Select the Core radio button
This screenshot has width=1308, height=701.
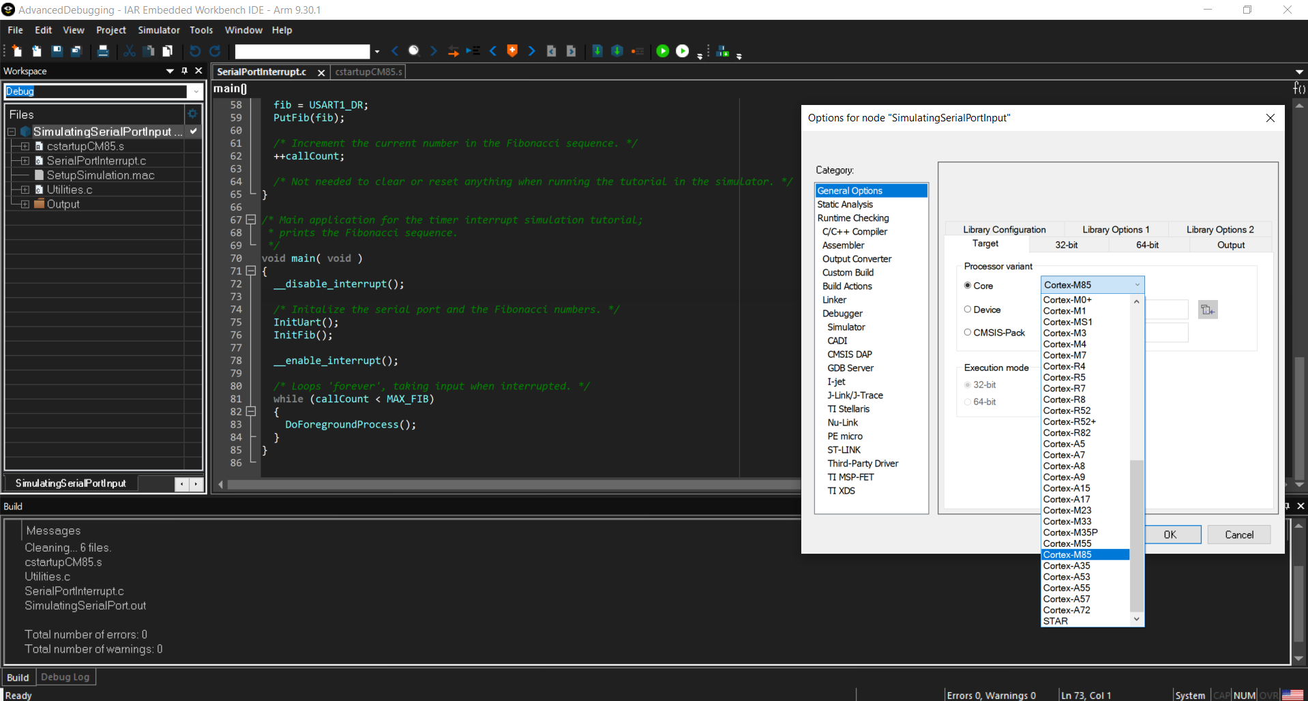point(968,286)
